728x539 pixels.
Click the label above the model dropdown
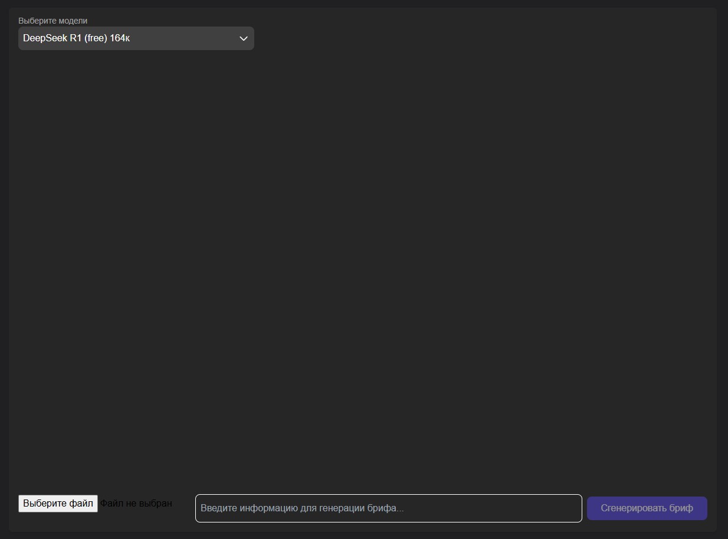(53, 21)
